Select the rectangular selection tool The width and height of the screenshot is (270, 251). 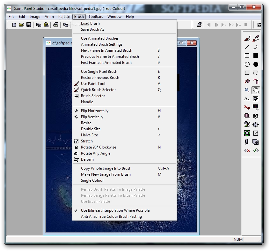247,73
